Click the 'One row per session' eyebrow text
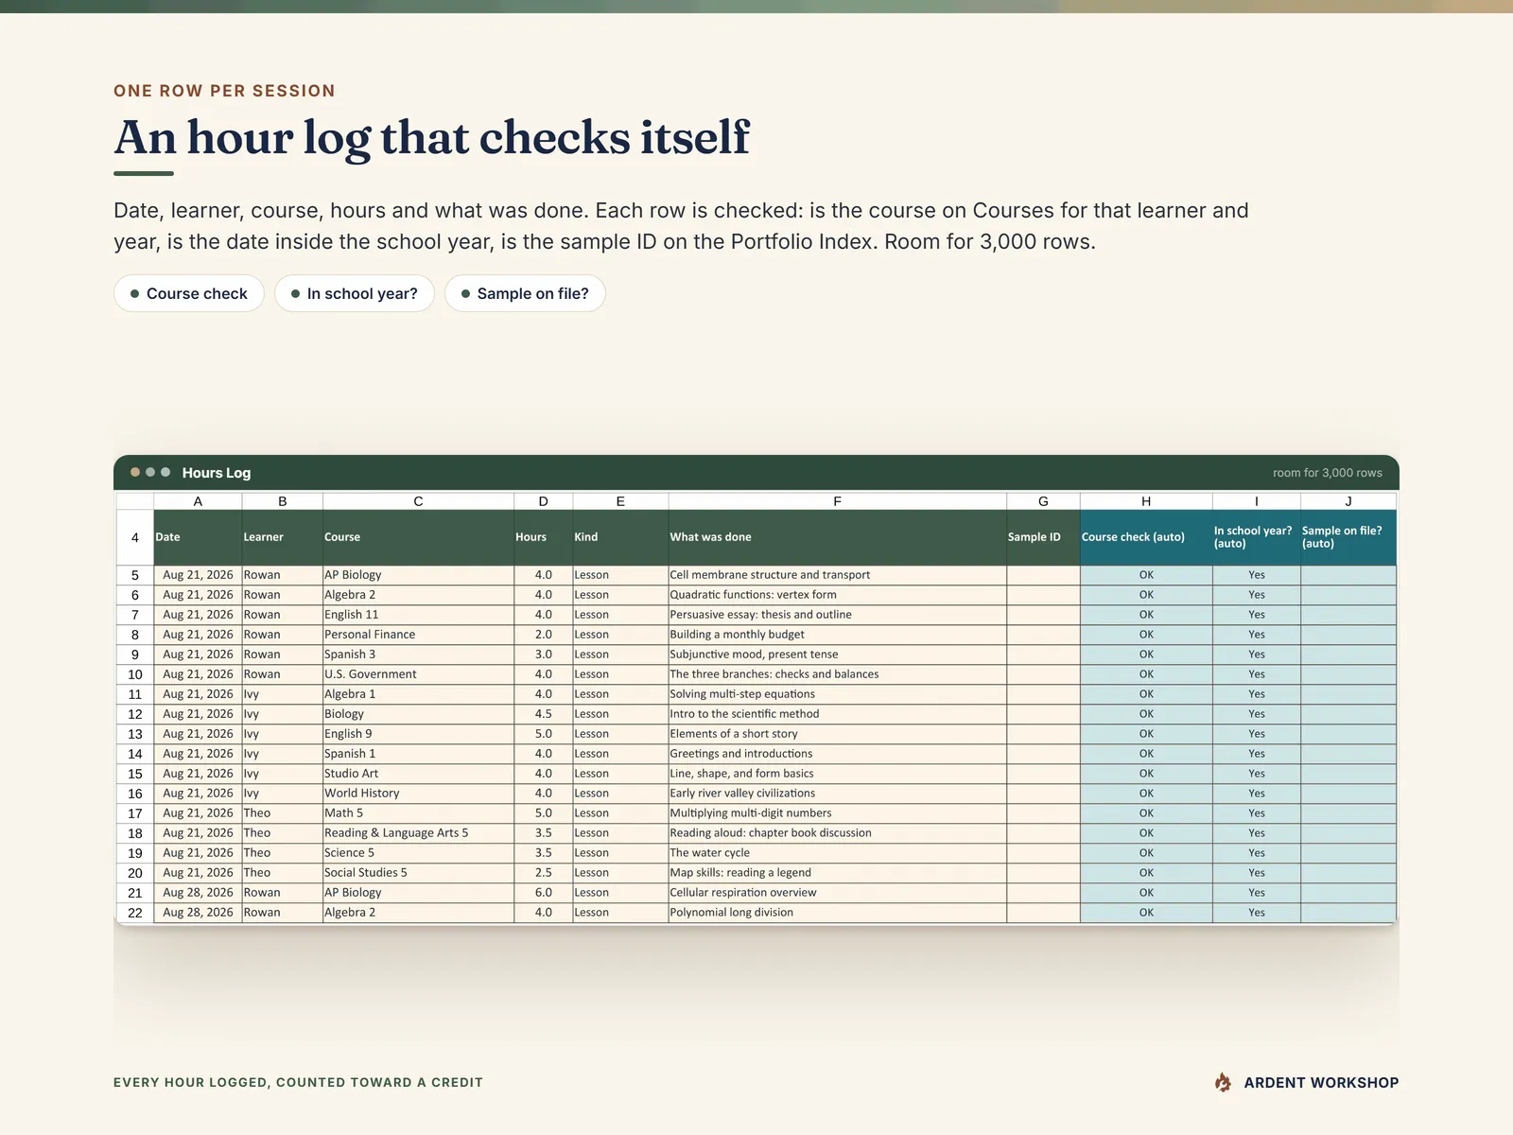Viewport: 1513px width, 1135px height. [x=224, y=91]
